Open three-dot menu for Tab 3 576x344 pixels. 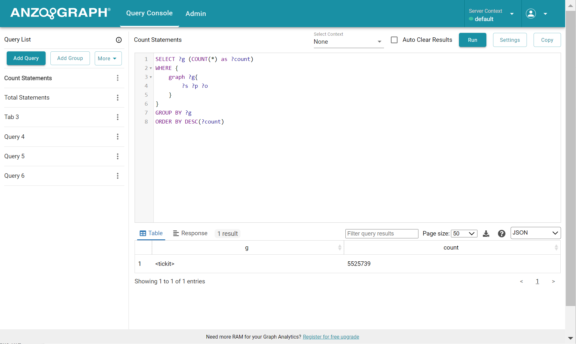point(118,117)
